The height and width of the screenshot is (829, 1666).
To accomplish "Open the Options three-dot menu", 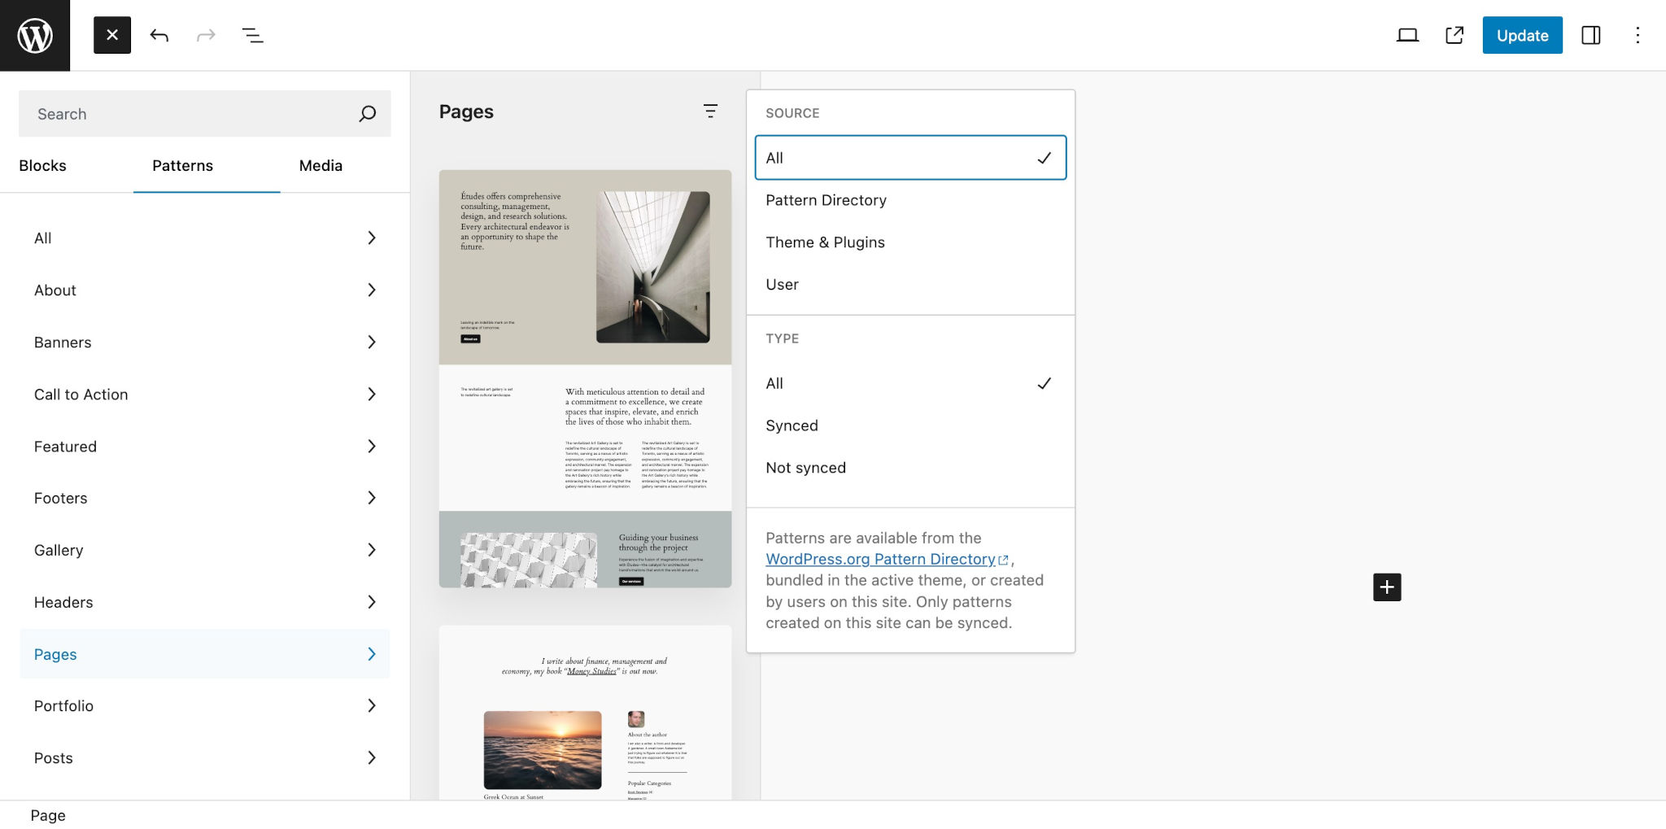I will 1637,35.
